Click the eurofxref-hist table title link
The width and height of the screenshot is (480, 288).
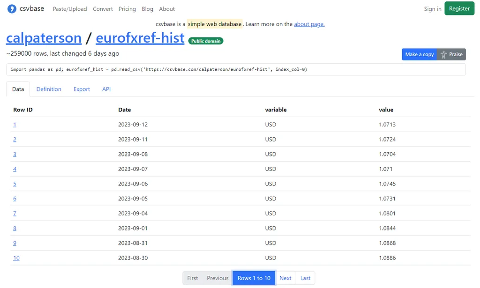point(140,38)
